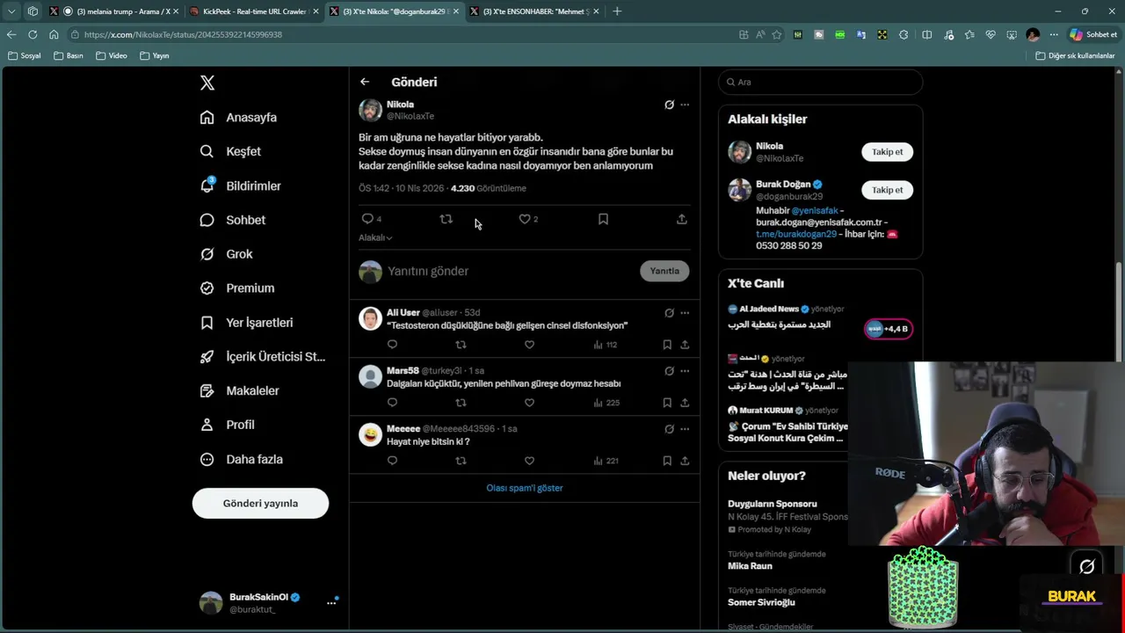Viewport: 1125px width, 633px height.
Task: Reply to Nikola's post with comment icon
Action: coord(367,219)
